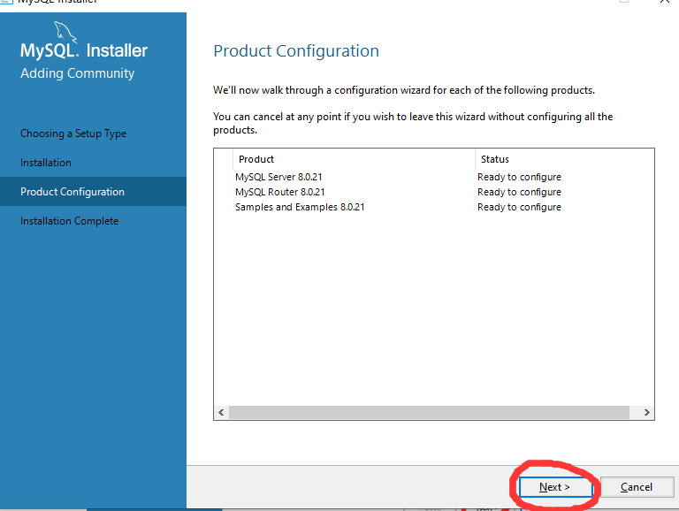Click MySQL Router's Ready to configure status
Image resolution: width=679 pixels, height=511 pixels.
click(519, 192)
